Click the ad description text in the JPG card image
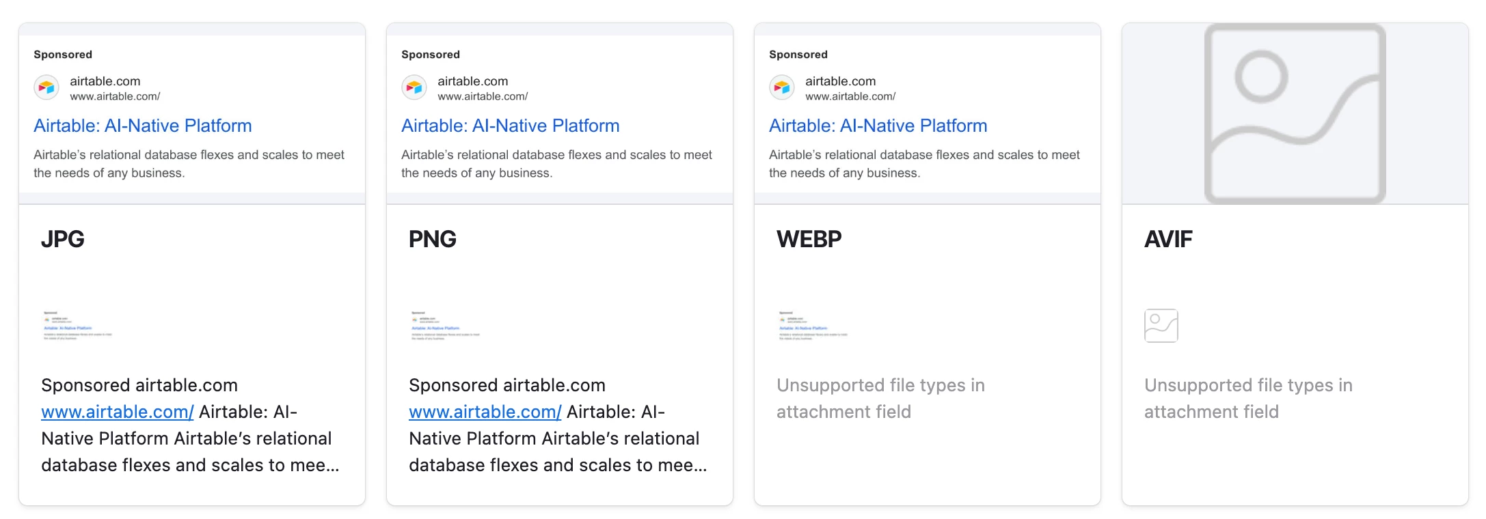Screen dimensions: 1486x519 click(189, 164)
